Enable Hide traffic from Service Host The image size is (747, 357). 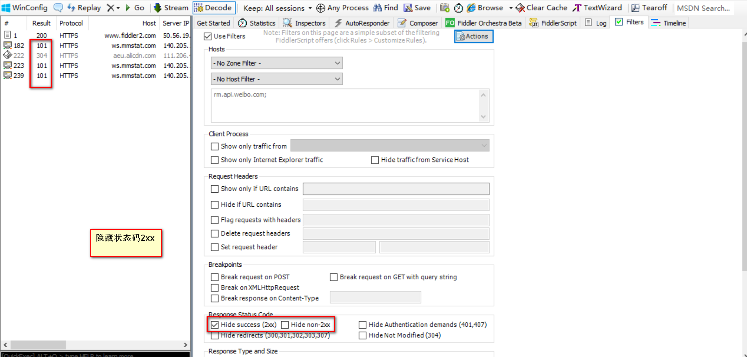375,160
